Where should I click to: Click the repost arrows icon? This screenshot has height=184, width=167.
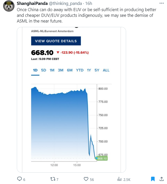pyautogui.click(x=53, y=179)
